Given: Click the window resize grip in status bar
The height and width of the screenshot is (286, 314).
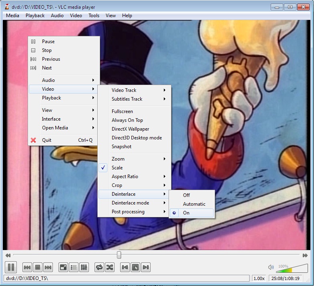Looking at the screenshot, I should tap(308, 280).
